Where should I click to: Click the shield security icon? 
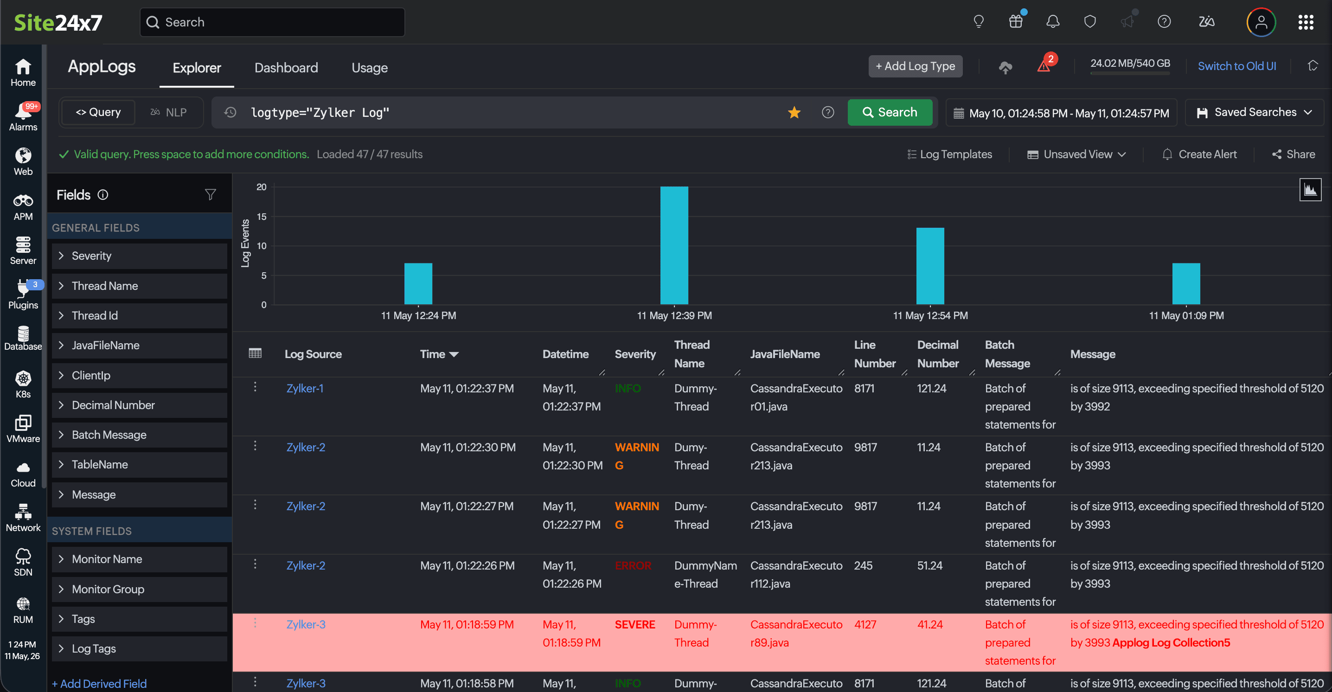point(1090,22)
